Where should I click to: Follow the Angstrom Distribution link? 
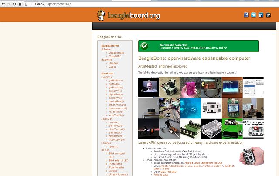click(x=172, y=166)
